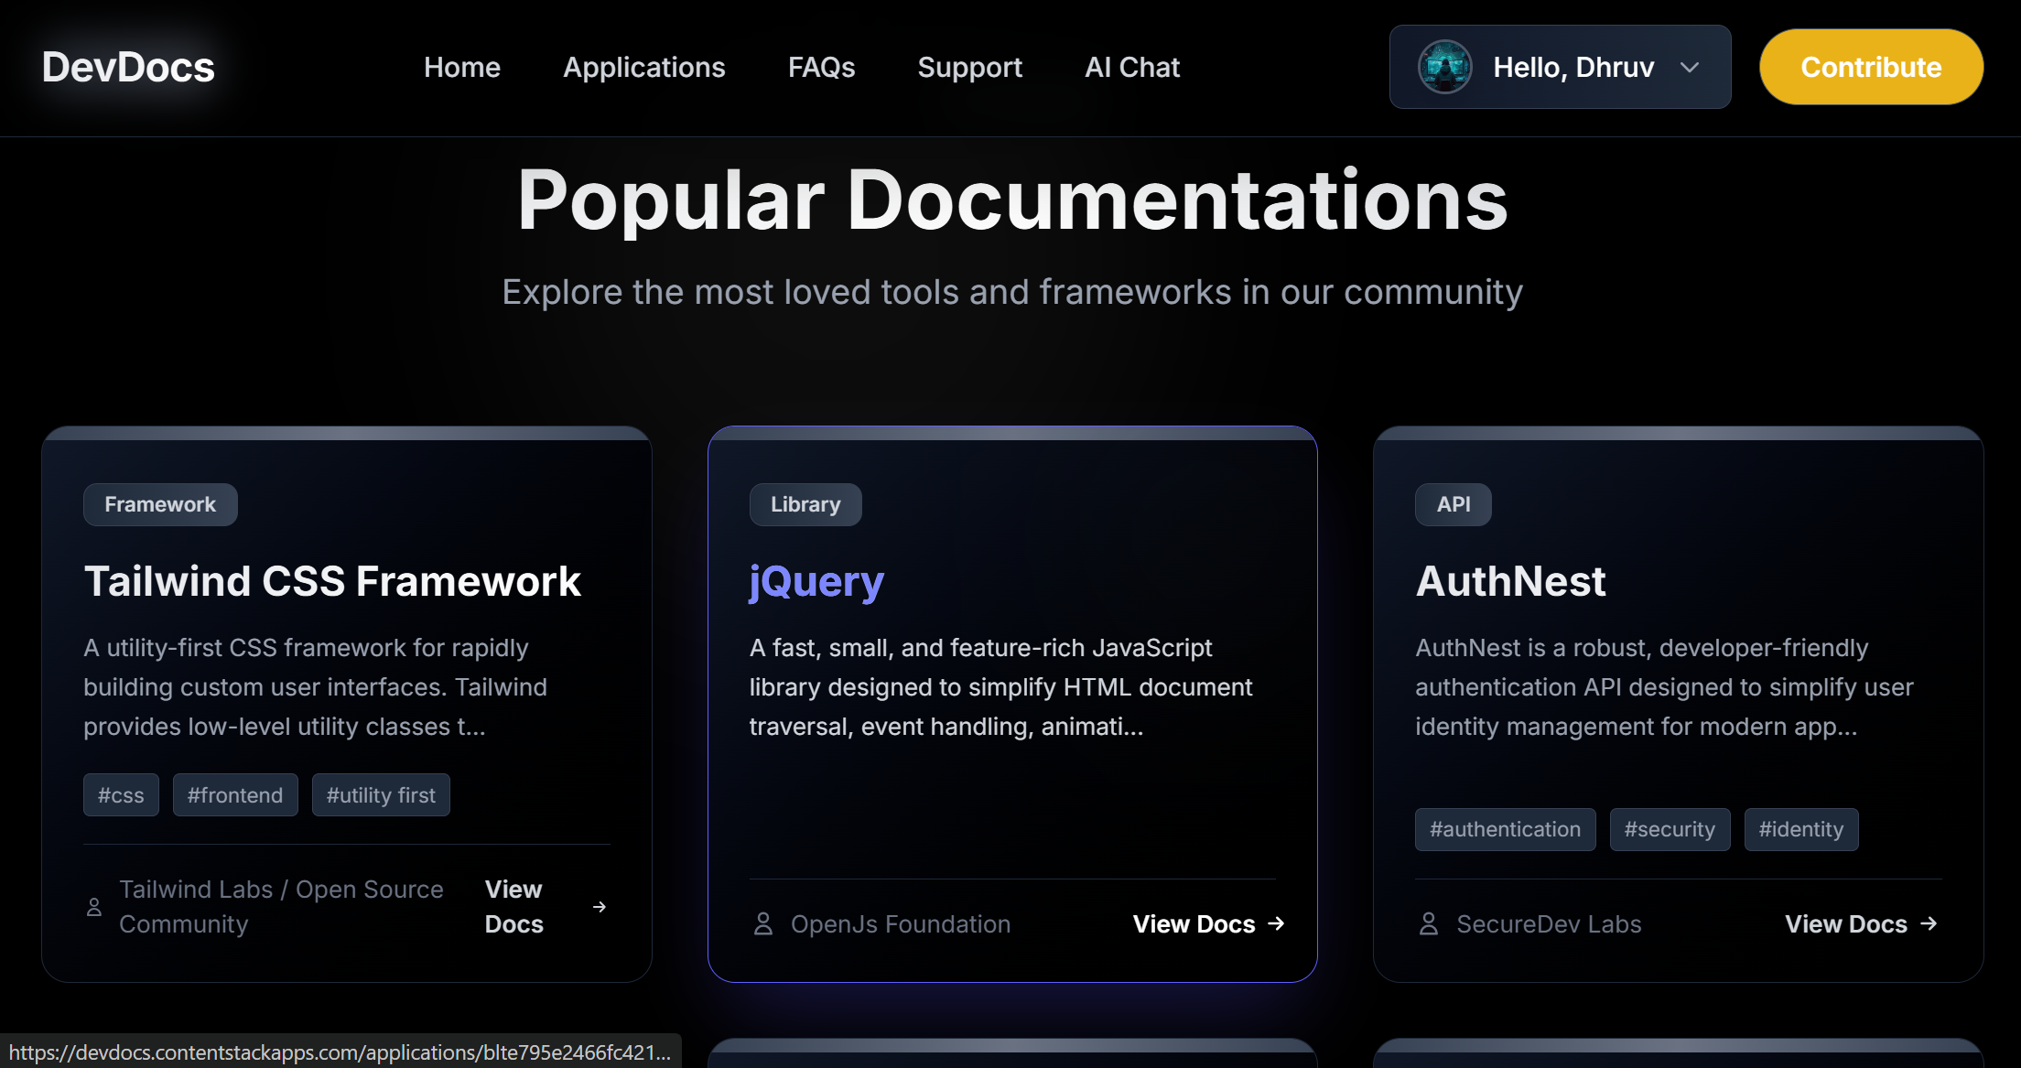This screenshot has height=1068, width=2021.
Task: Click the DevDocs logo
Action: pyautogui.click(x=128, y=67)
